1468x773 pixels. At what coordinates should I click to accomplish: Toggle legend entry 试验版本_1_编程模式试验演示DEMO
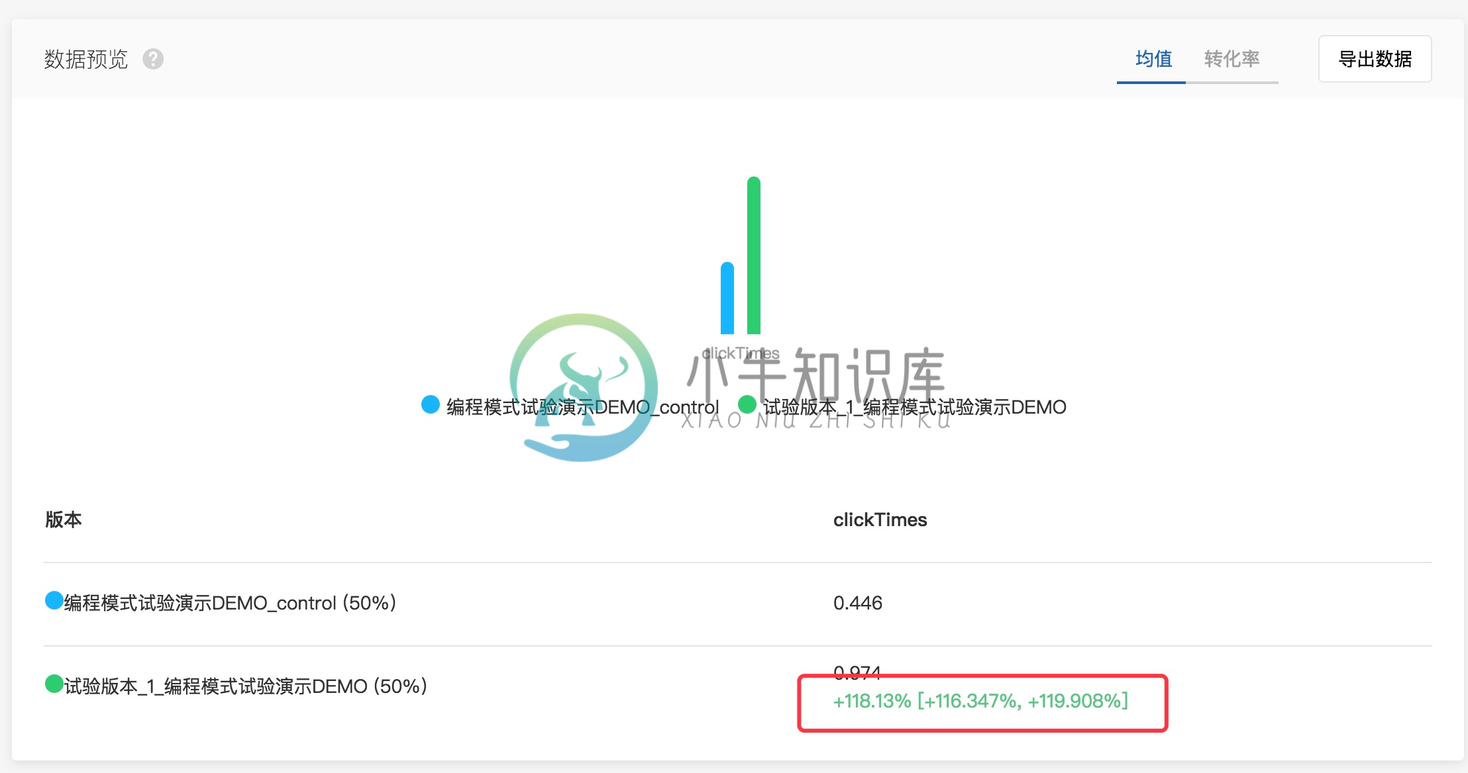click(x=902, y=406)
